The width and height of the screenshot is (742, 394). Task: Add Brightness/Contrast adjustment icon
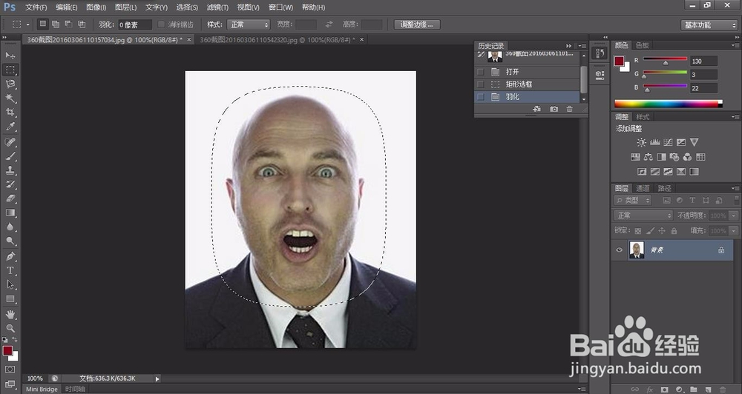(x=641, y=142)
